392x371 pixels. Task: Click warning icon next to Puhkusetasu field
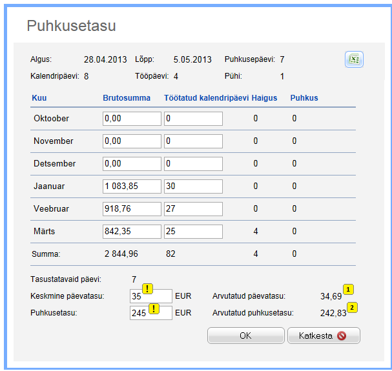click(x=154, y=308)
